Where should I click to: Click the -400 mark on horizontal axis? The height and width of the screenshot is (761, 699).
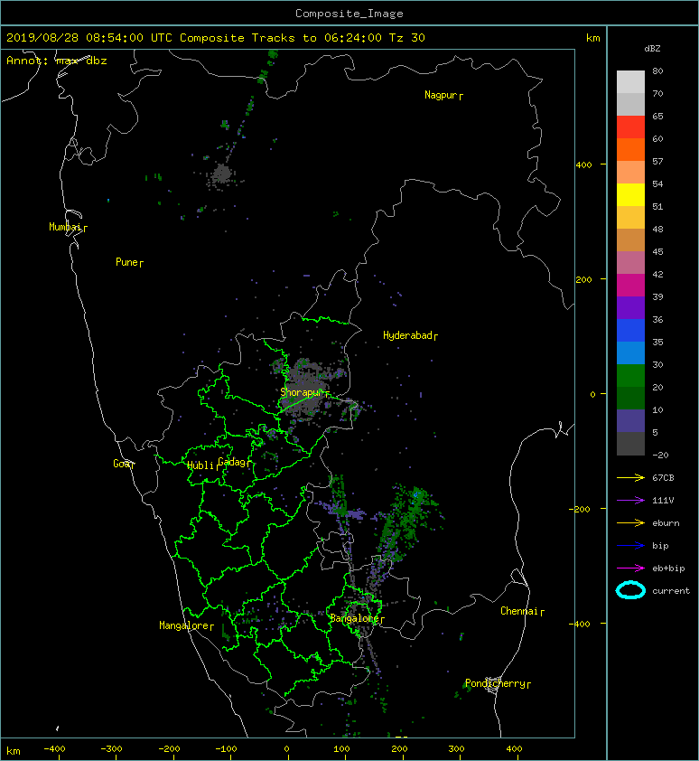pos(54,749)
